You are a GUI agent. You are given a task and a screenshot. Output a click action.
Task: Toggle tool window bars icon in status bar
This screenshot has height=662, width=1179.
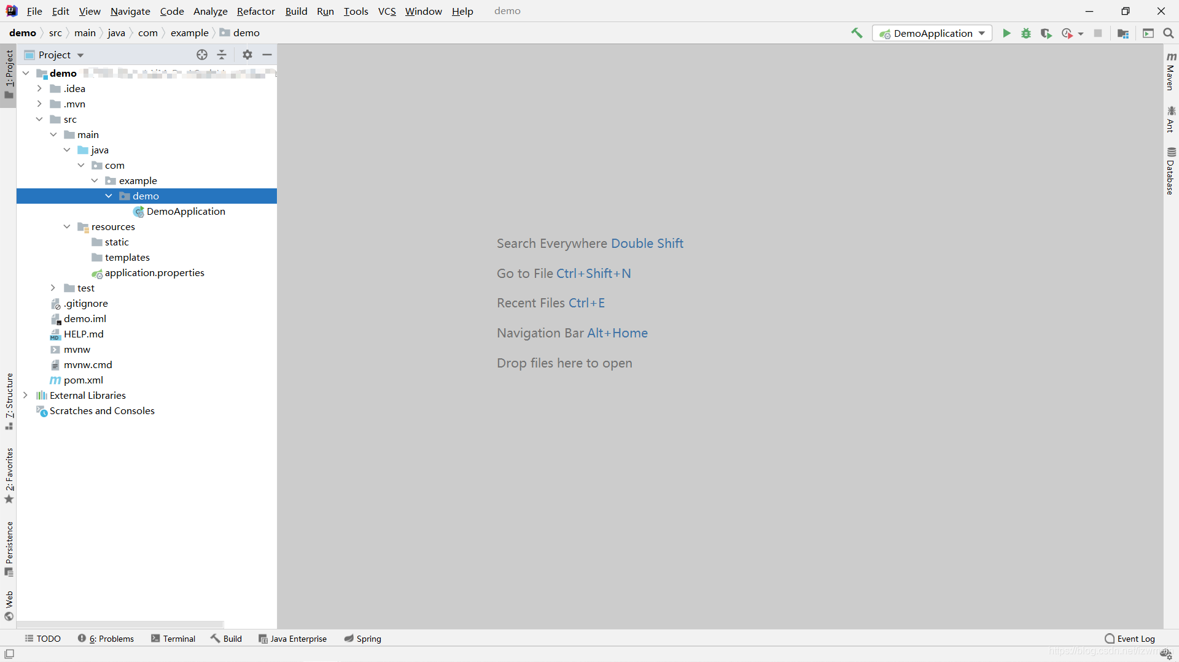(x=9, y=654)
